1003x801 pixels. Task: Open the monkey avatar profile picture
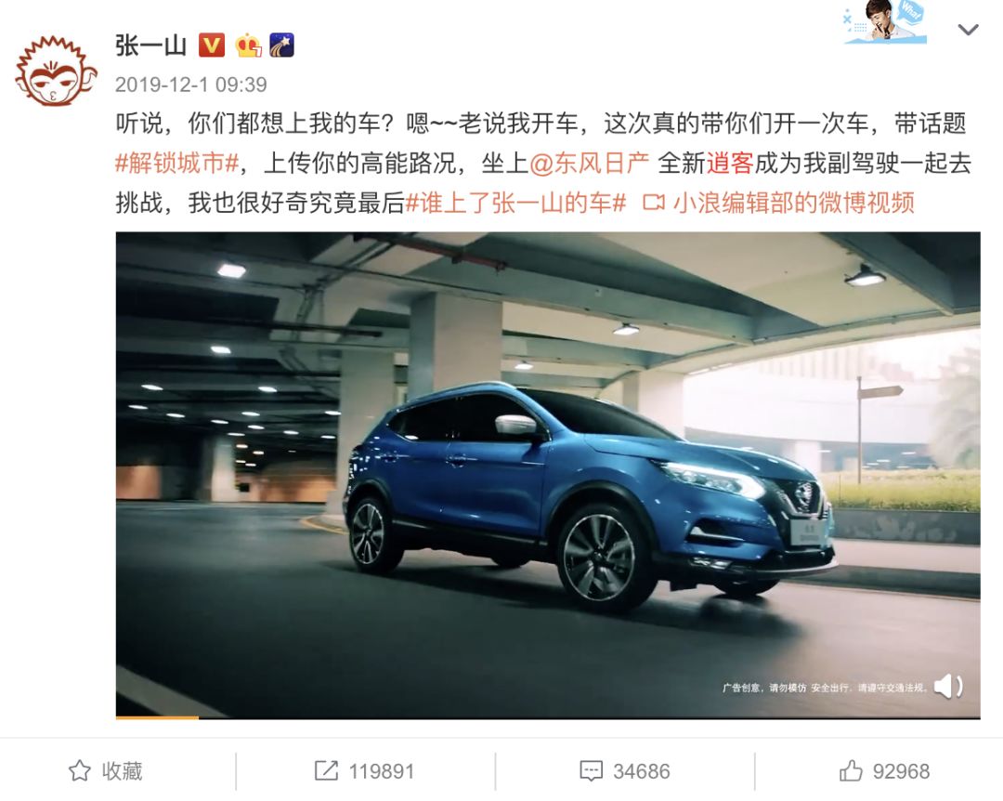point(55,71)
